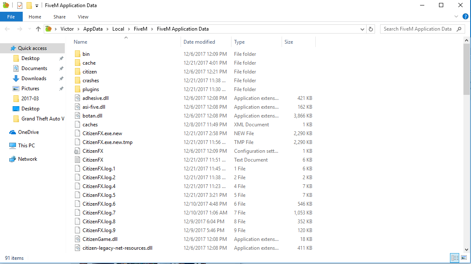Switch to the View ribbon tab
This screenshot has width=471, height=264.
(83, 17)
